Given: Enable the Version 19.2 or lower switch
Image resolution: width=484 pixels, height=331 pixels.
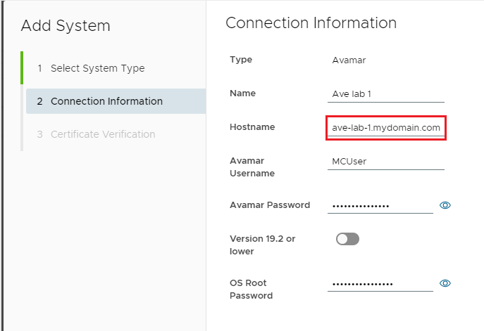Looking at the screenshot, I should (x=347, y=239).
